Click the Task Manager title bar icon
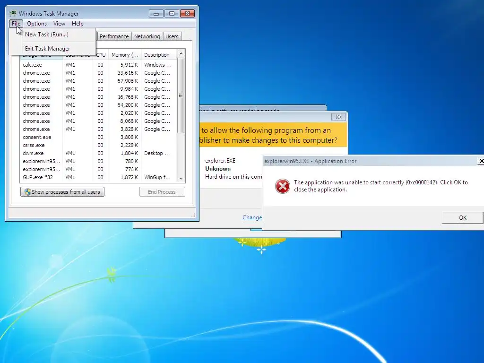484x363 pixels. pyautogui.click(x=13, y=13)
